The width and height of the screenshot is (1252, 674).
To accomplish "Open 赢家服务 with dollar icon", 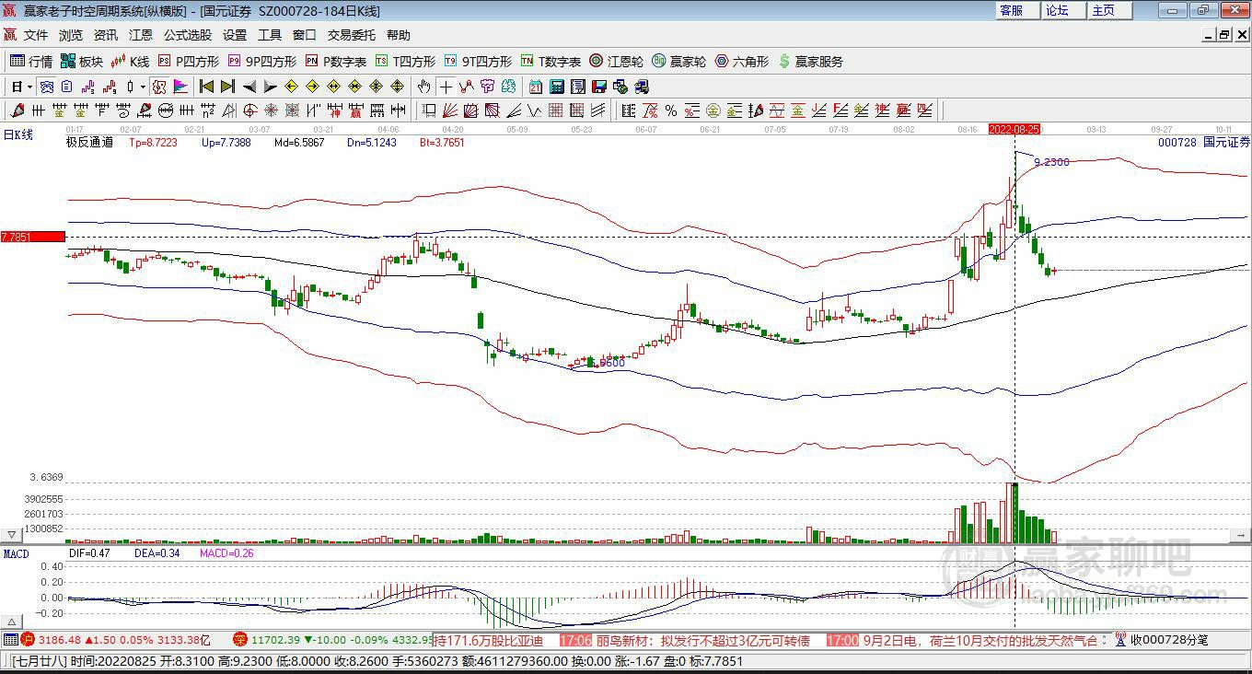I will click(x=810, y=62).
